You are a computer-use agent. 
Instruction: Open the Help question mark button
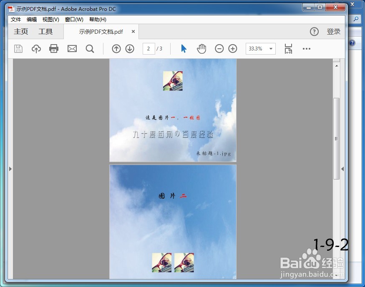tap(314, 31)
